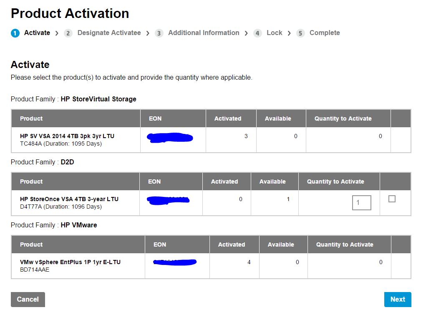The image size is (431, 315).
Task: Click HP StoreOnce VSA 4TB 3-year LTU name
Action: [x=69, y=199]
